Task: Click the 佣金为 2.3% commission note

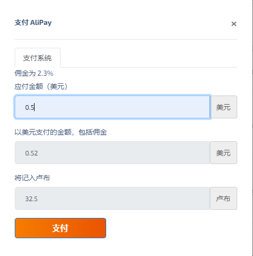Action: coord(34,73)
